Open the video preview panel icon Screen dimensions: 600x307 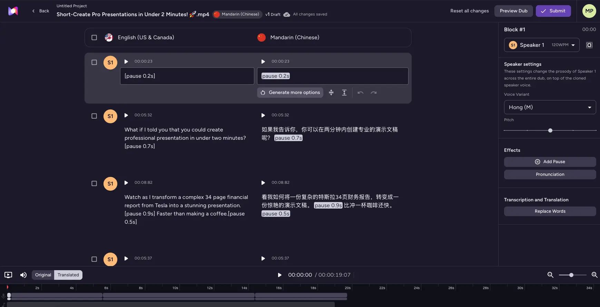[x=8, y=275]
